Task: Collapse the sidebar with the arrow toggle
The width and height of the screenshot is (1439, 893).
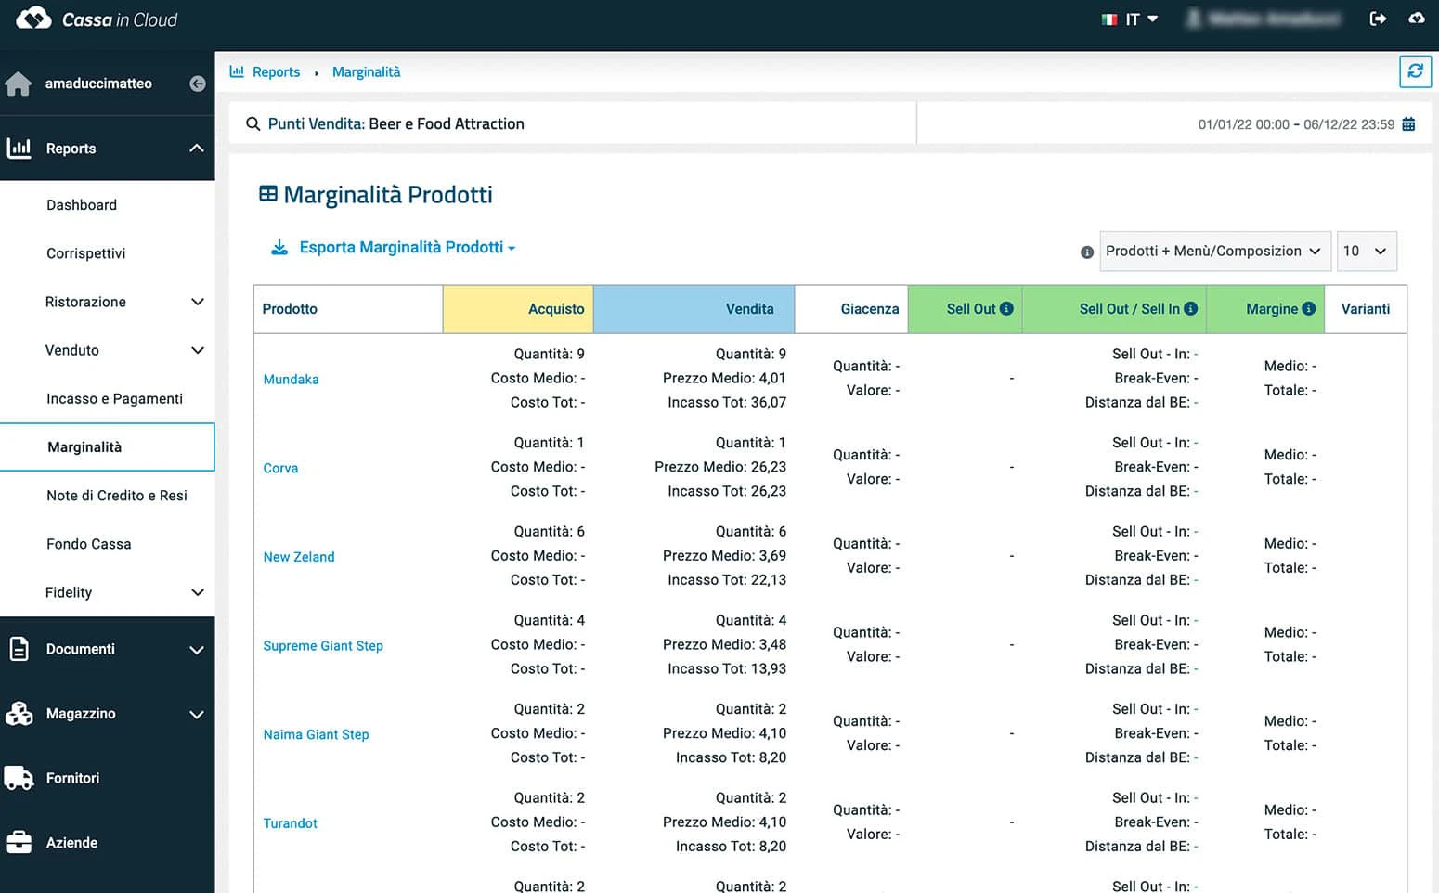Action: (x=197, y=83)
